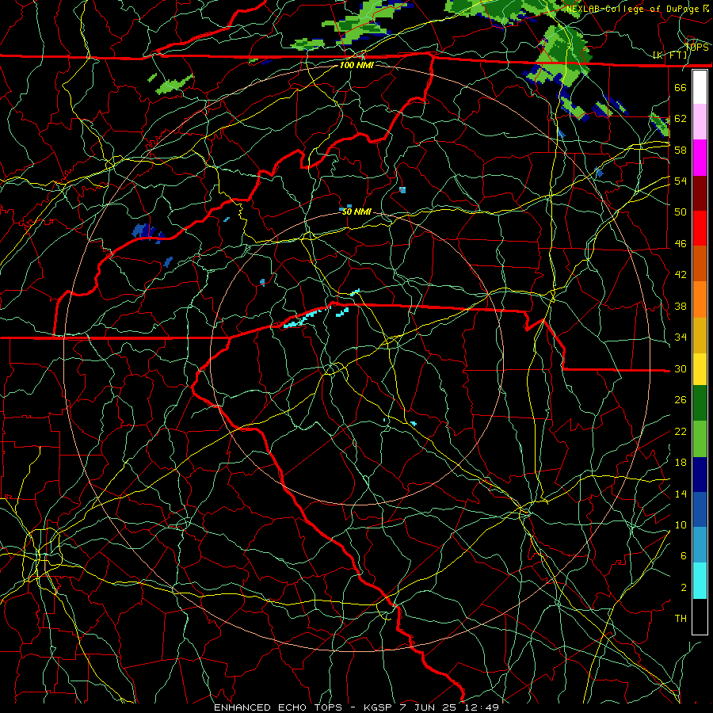The height and width of the screenshot is (713, 713).
Task: Click the black TH threshold swatch in the legend
Action: pyautogui.click(x=700, y=616)
